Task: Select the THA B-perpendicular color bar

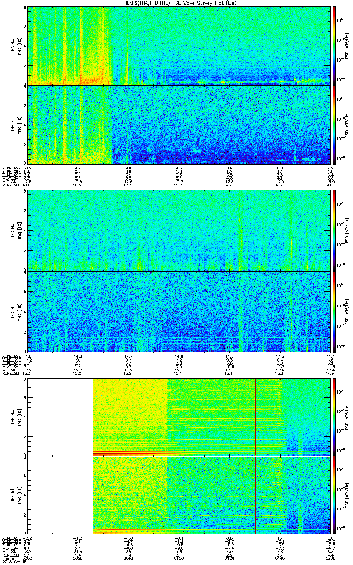Action: point(334,45)
